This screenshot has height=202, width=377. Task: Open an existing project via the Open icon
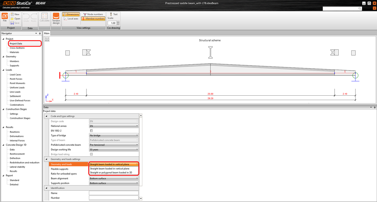15,18
